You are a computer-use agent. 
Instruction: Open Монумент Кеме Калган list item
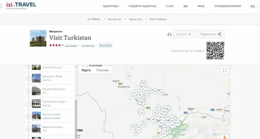(x=49, y=78)
